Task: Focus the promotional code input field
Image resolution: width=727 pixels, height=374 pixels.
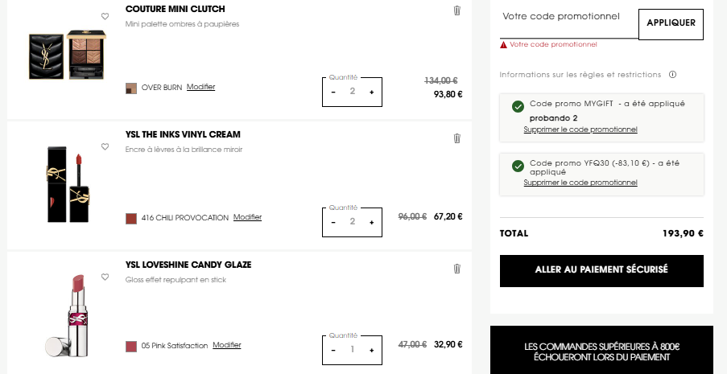Action: pyautogui.click(x=569, y=23)
